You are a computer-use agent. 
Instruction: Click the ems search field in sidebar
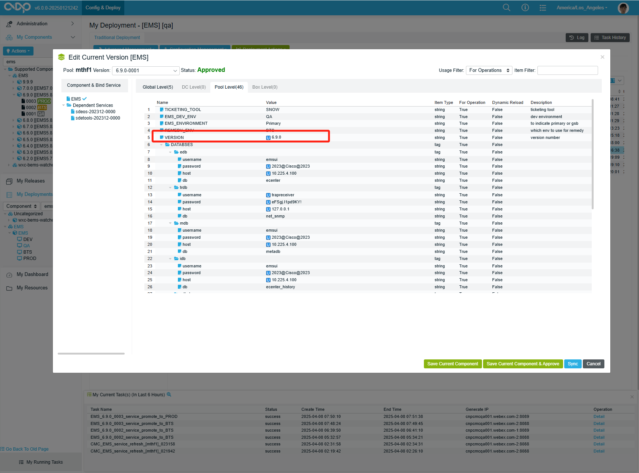point(28,62)
